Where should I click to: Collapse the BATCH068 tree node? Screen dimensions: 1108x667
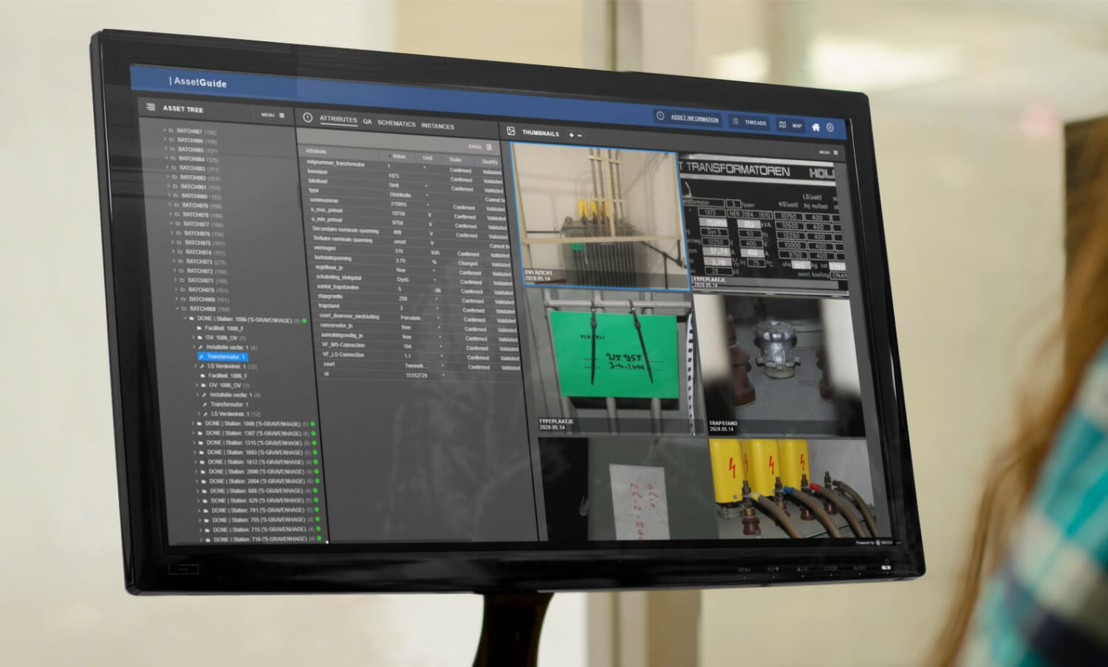coord(177,308)
